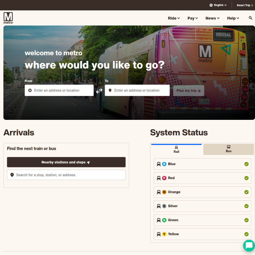
Task: Click the Green line green status checkmark
Action: (x=246, y=220)
